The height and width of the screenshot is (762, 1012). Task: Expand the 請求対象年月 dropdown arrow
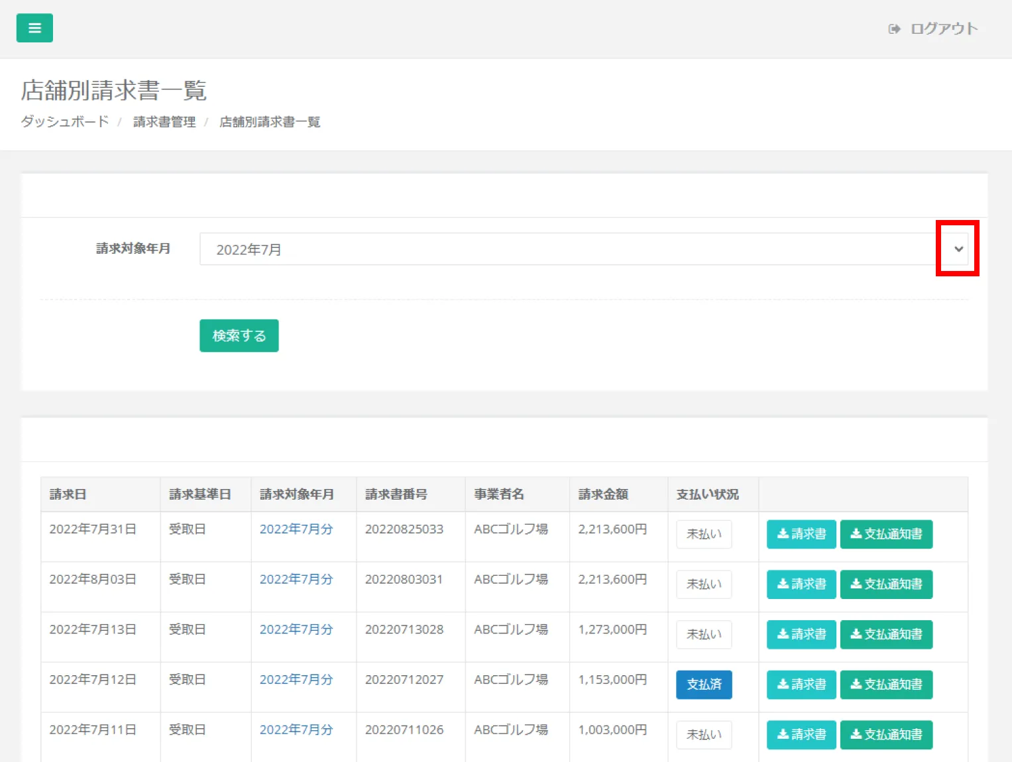click(958, 249)
